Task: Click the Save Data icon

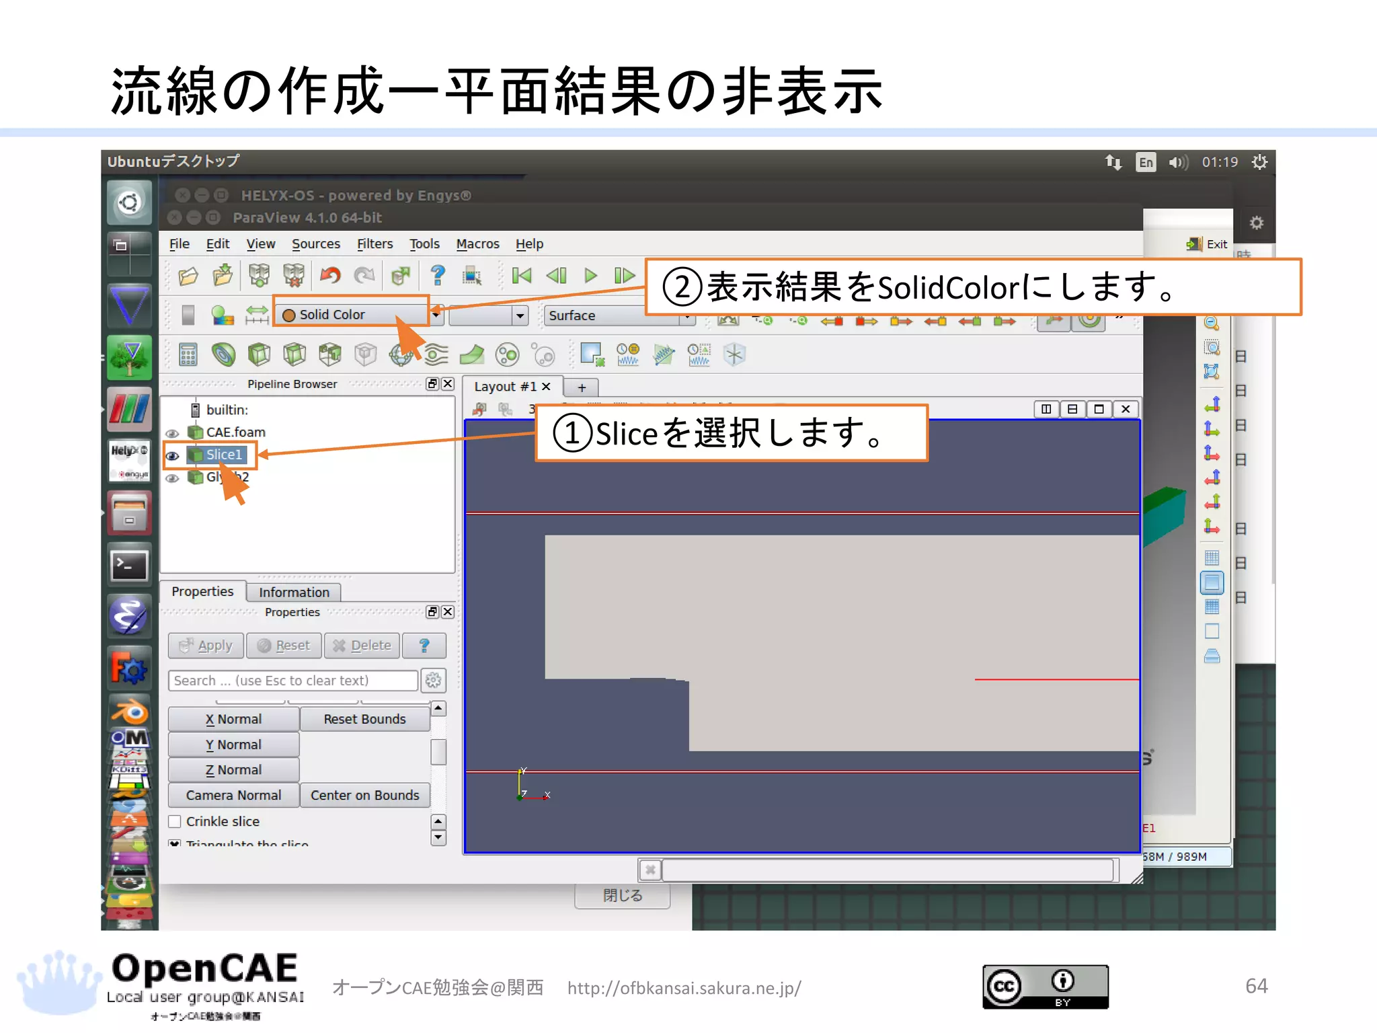Action: (x=223, y=276)
